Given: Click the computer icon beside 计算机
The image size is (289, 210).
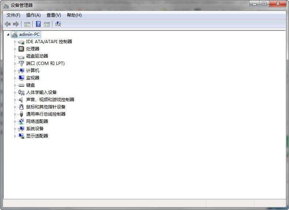Looking at the screenshot, I should click(21, 71).
